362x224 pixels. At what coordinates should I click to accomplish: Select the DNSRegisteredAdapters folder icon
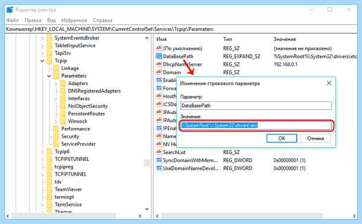coord(63,91)
